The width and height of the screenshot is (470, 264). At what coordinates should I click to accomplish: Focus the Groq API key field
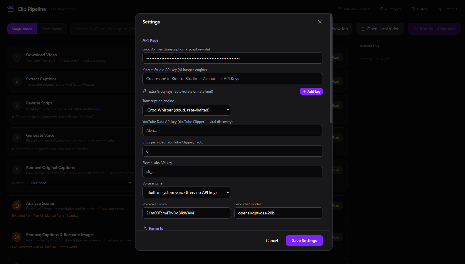click(x=233, y=58)
